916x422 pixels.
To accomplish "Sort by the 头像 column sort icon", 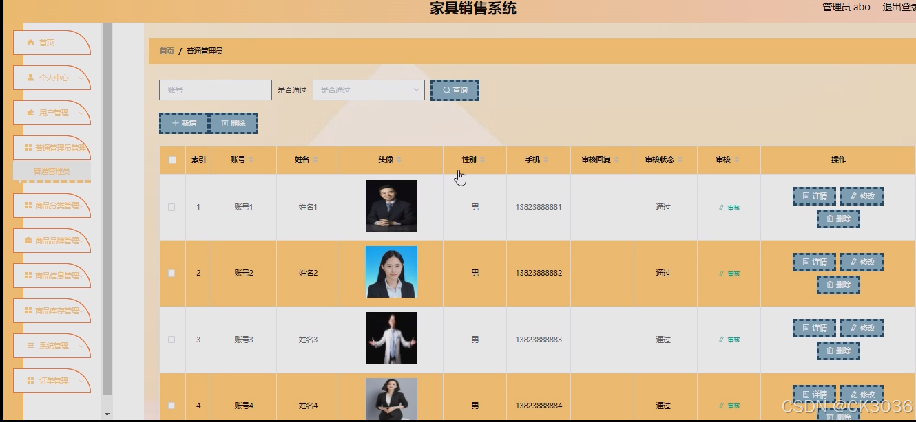I will tap(399, 160).
